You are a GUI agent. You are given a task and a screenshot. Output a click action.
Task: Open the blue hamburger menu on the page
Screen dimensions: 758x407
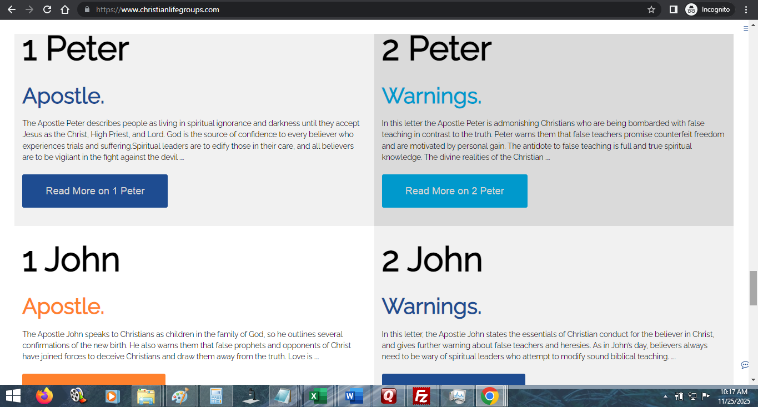[x=746, y=28]
